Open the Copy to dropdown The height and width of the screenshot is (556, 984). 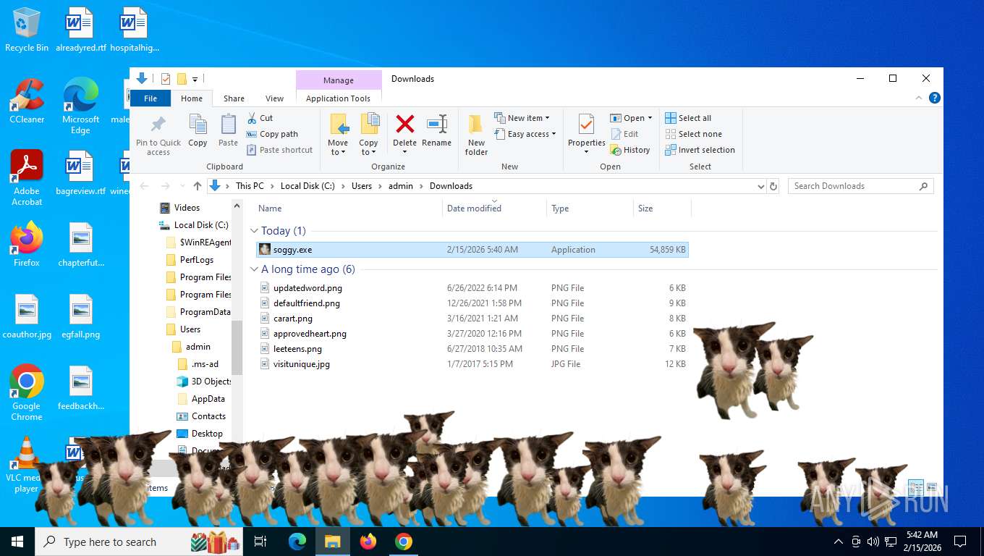(x=369, y=135)
